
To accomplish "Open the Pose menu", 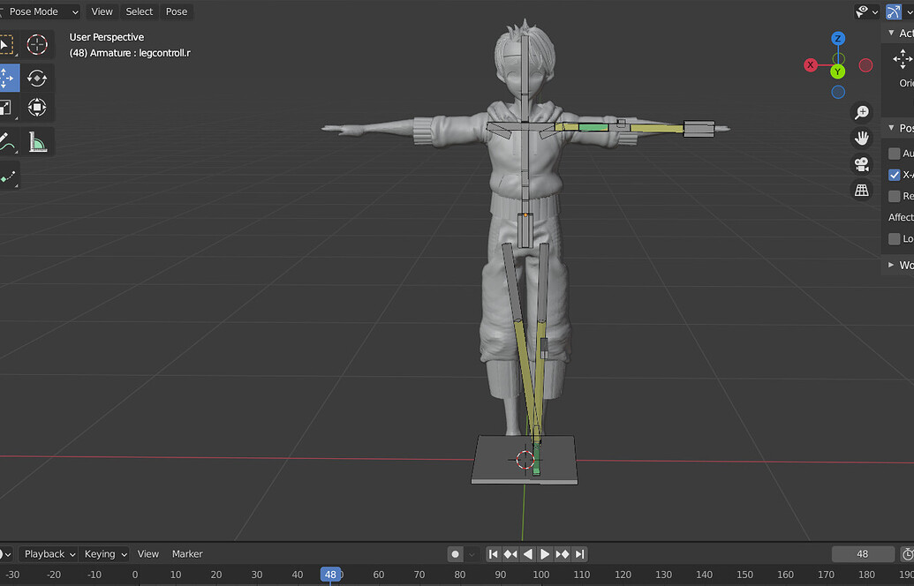I will [177, 11].
